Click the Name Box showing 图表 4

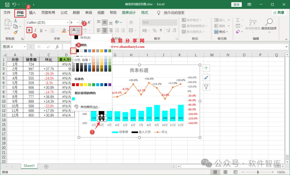tap(14, 47)
